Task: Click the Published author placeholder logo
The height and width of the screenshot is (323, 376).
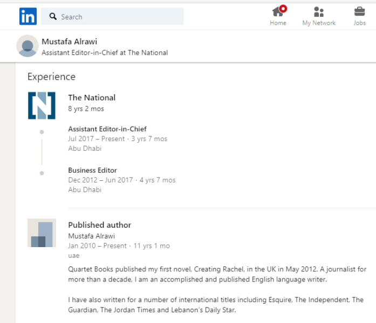Action: point(42,233)
